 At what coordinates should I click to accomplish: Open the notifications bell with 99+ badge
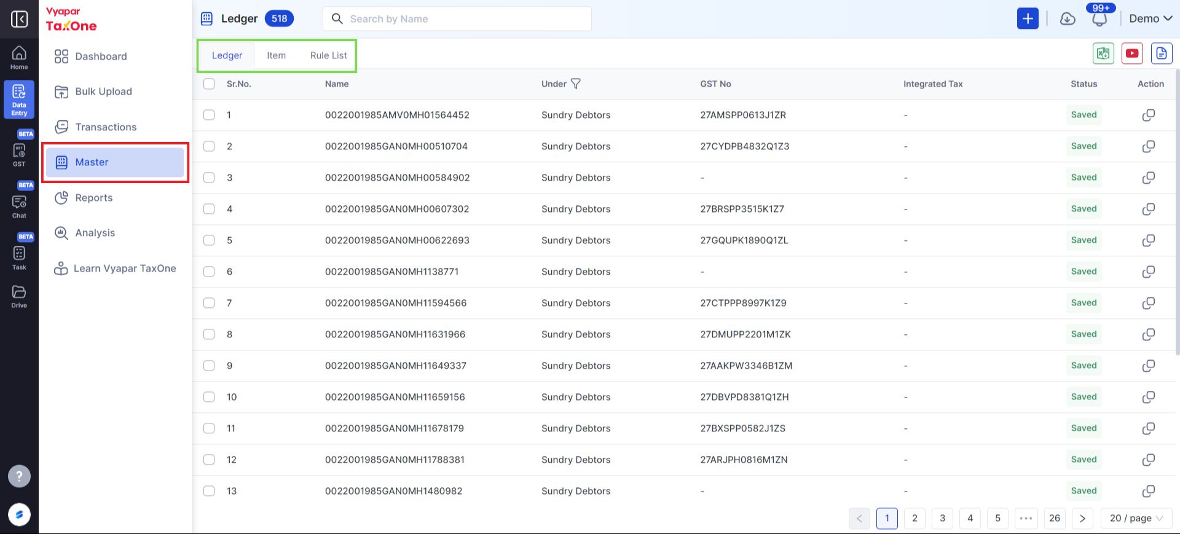(x=1099, y=18)
